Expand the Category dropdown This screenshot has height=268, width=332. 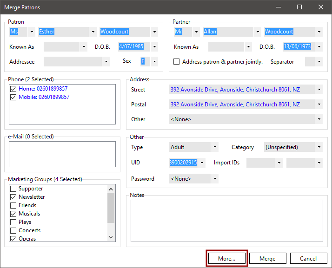tap(319, 147)
